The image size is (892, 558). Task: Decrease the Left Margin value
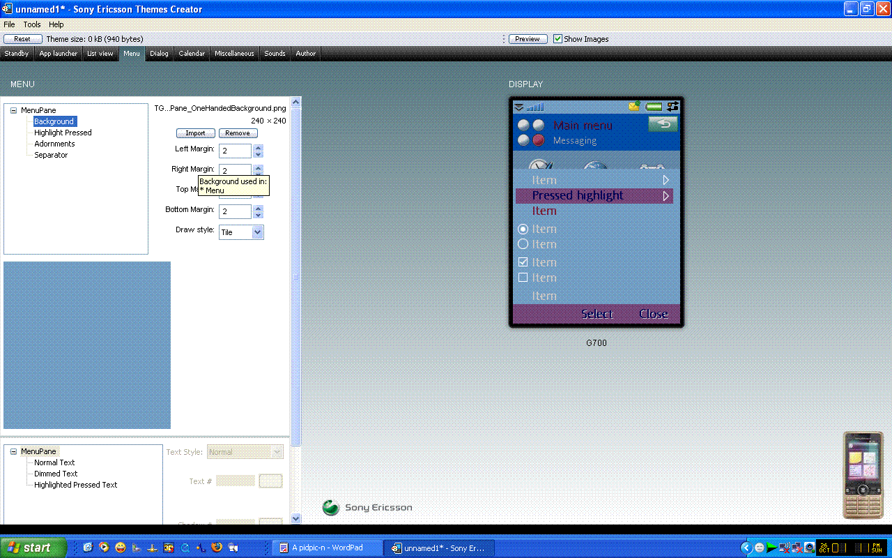click(258, 154)
